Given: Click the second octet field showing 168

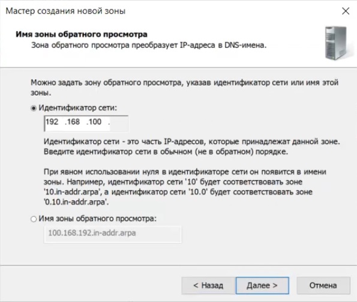Looking at the screenshot, I should coord(73,122).
